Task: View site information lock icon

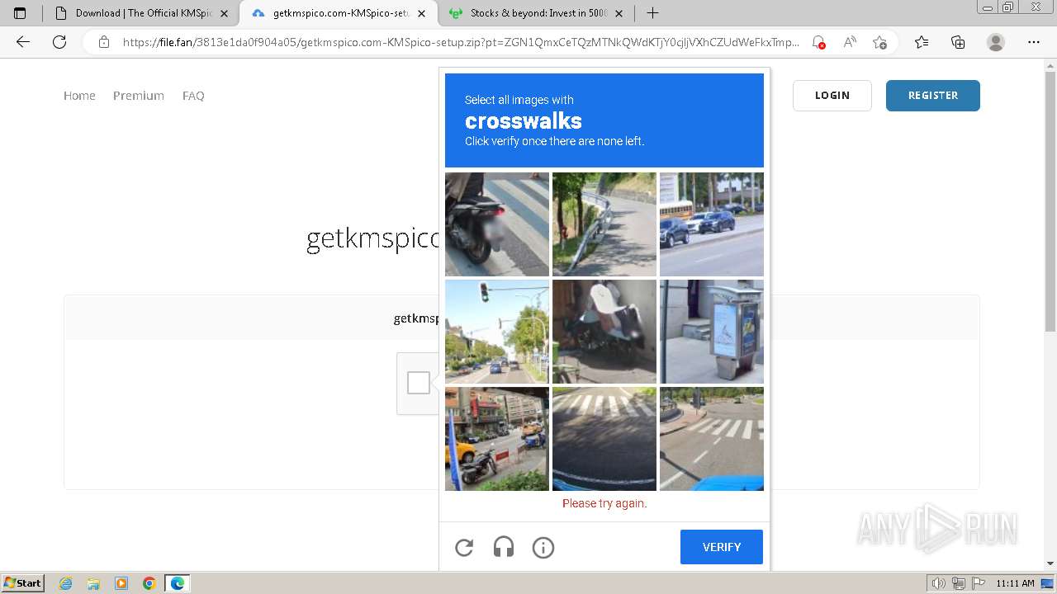Action: click(x=104, y=42)
